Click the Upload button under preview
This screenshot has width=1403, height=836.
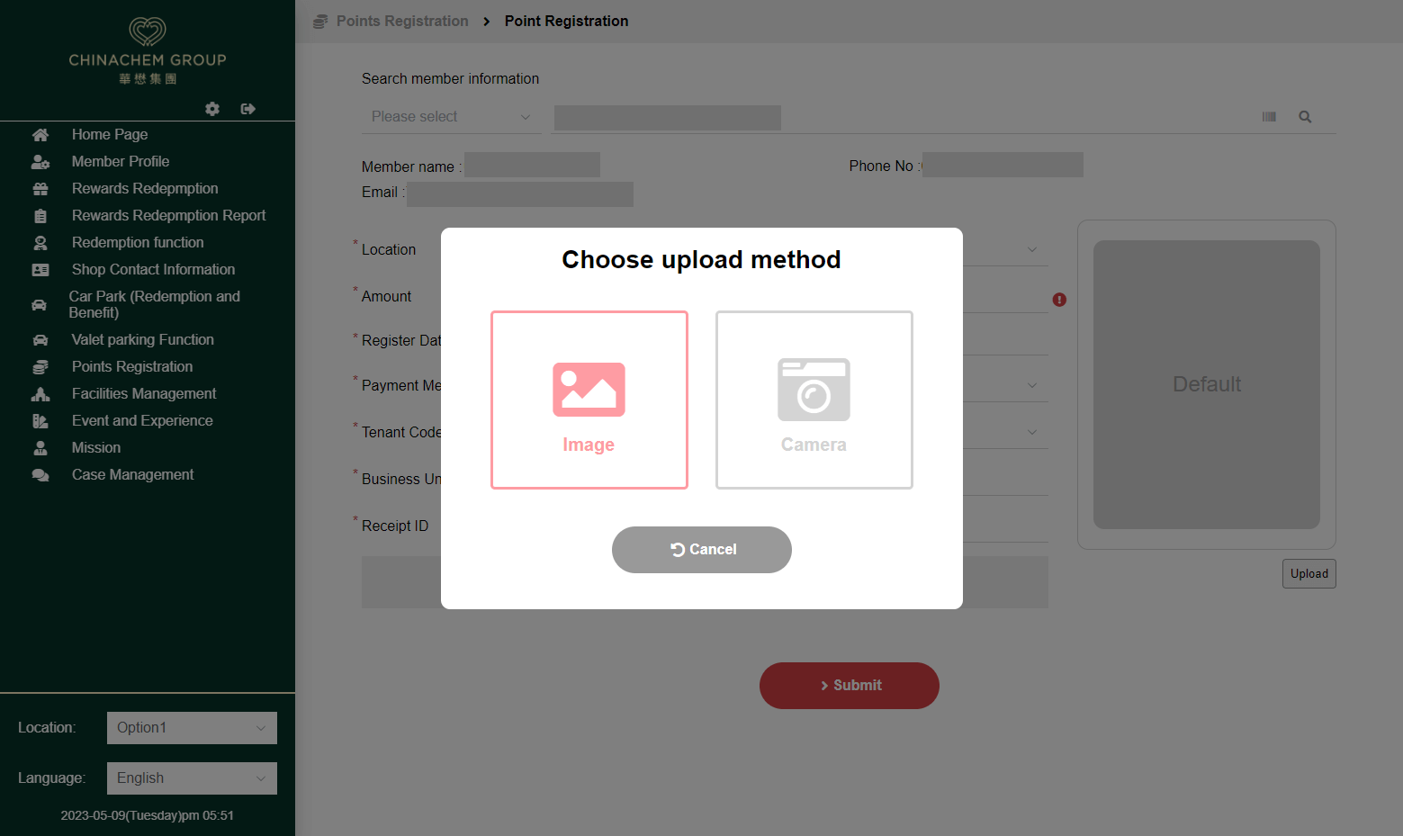1309,574
